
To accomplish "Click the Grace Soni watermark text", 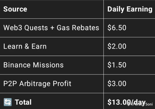I will pyautogui.click(x=144, y=104).
